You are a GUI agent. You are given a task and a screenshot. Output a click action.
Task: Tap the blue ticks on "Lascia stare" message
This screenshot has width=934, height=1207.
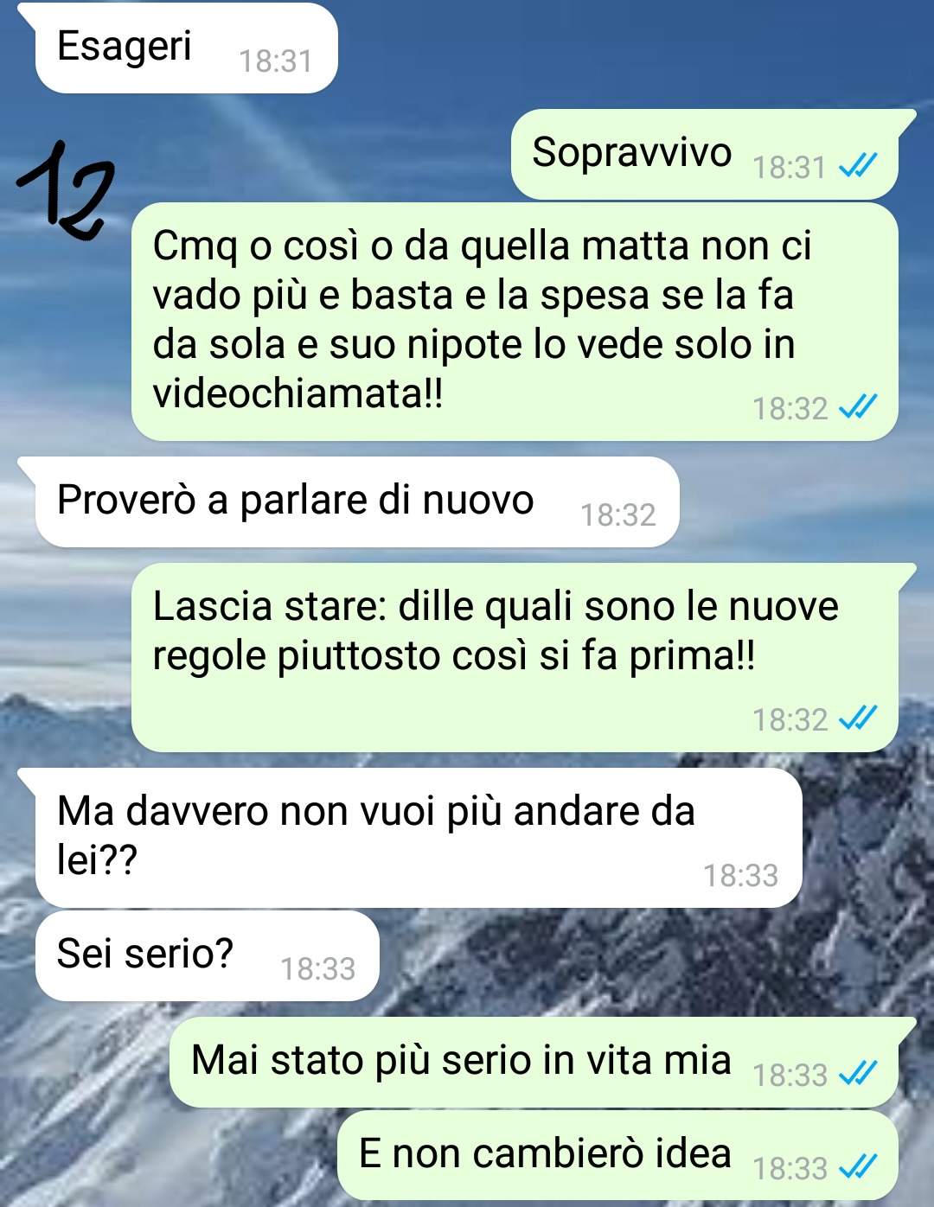coord(858,718)
